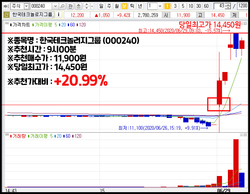This screenshot has width=250, height=194.
Task: Select the 1-minute interval button
Action: point(167,6)
